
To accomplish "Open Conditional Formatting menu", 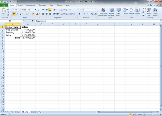I will pyautogui.click(x=103, y=12).
